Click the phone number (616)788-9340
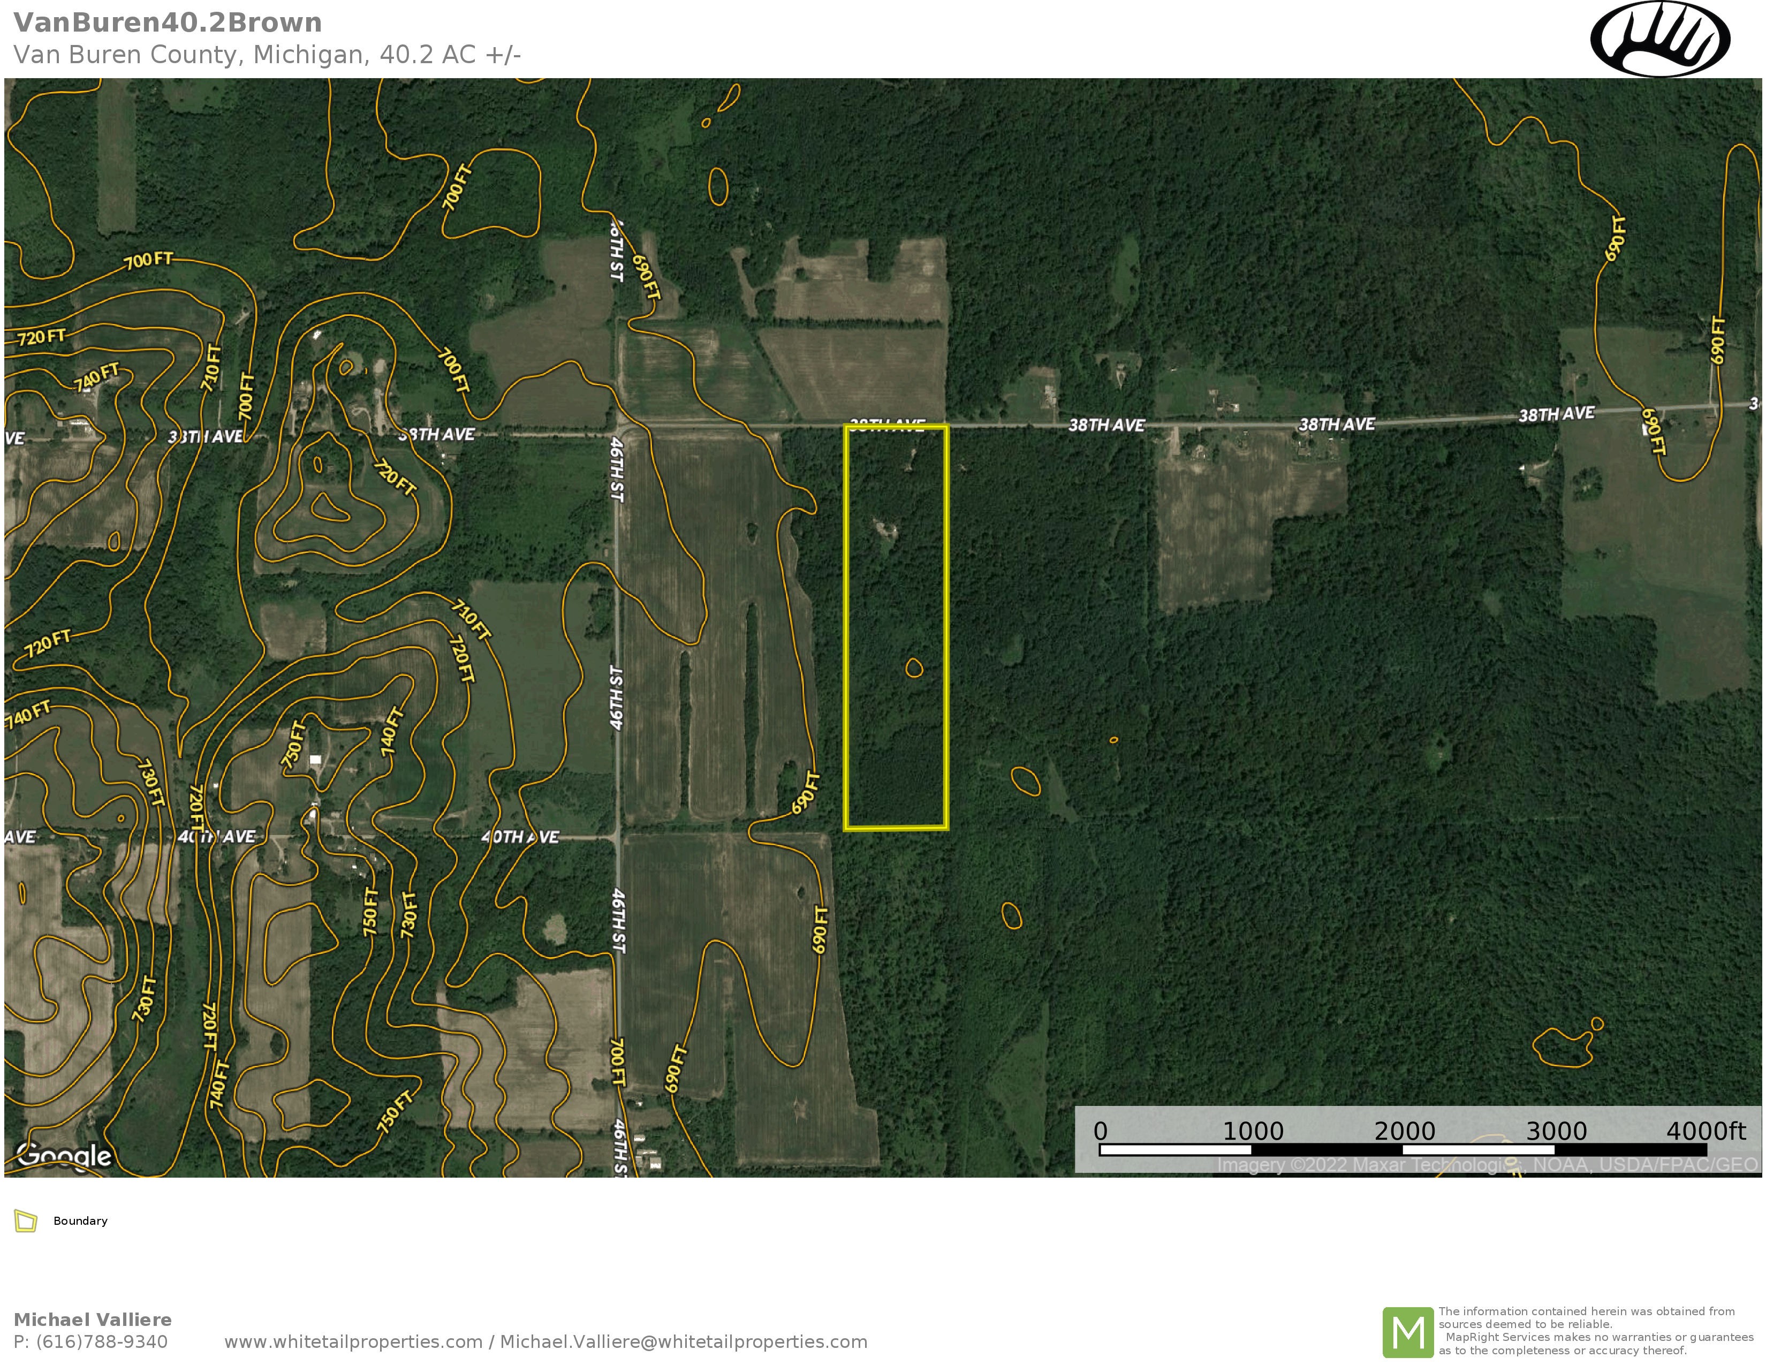This screenshot has height=1365, width=1766. [102, 1343]
